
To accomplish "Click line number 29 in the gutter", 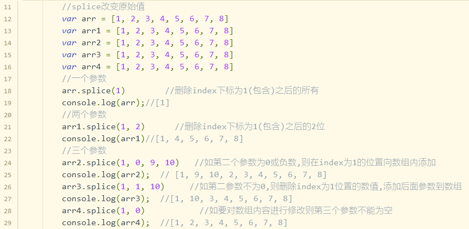I will coord(9,222).
